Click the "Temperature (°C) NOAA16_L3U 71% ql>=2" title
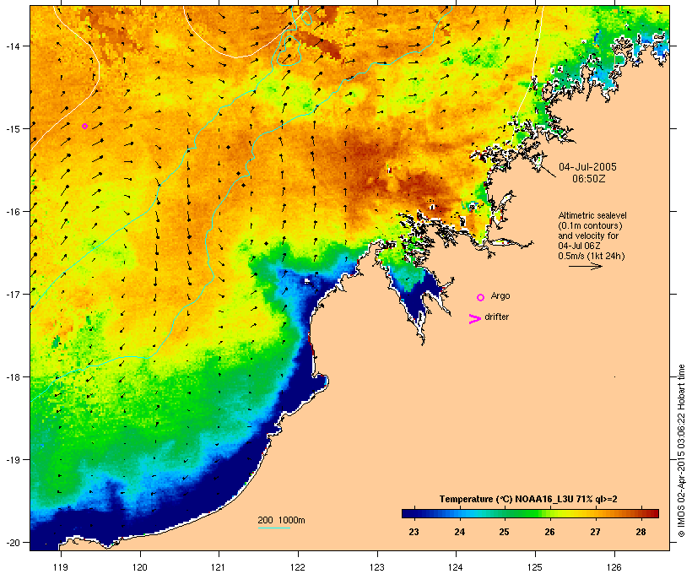 coord(528,499)
